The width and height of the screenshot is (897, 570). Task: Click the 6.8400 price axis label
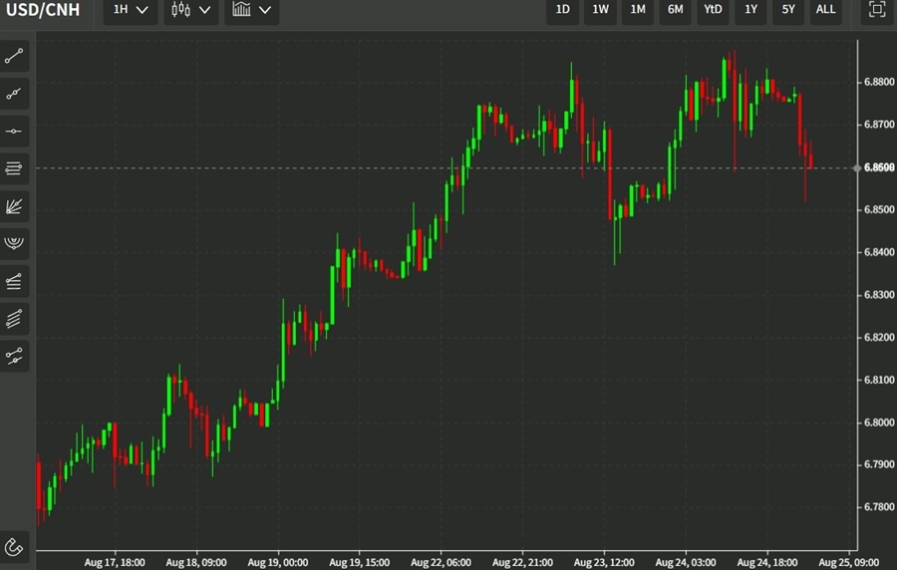coord(879,252)
